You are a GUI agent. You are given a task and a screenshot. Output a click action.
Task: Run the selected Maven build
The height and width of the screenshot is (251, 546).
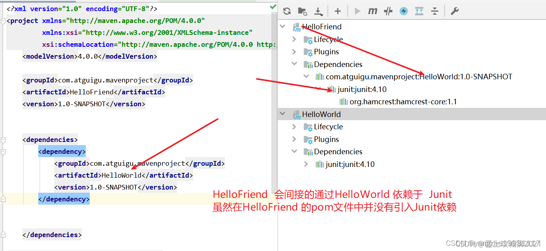pyautogui.click(x=357, y=11)
